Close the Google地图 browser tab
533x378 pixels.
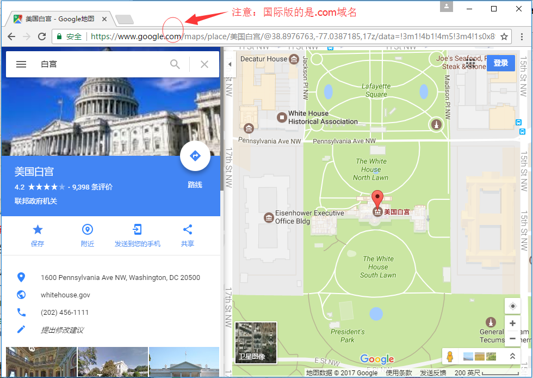(x=104, y=19)
